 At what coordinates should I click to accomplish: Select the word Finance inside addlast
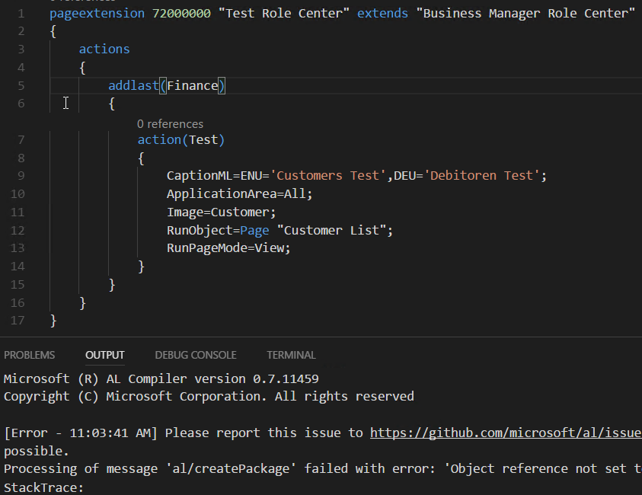click(193, 85)
